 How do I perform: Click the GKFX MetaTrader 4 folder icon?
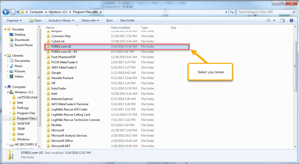tap(48, 68)
